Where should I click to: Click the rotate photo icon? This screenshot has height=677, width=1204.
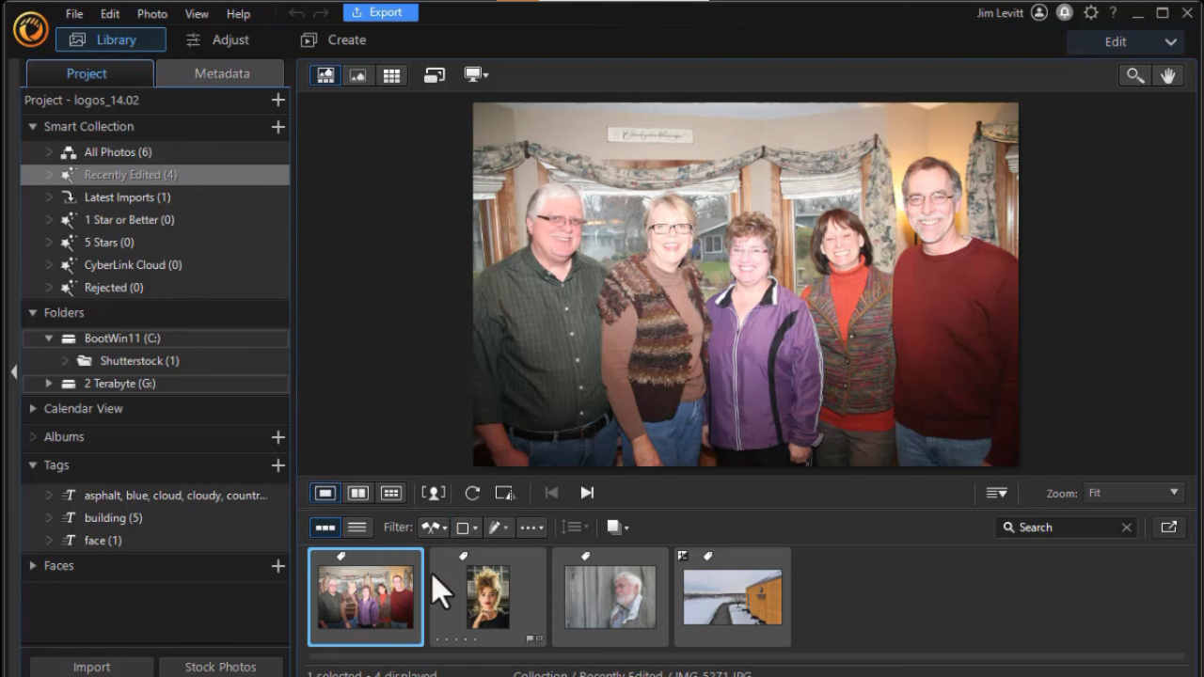coord(472,493)
